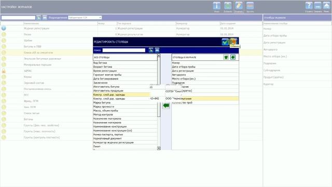Image resolution: width=332 pixels, height=187 pixels.
Task: Select 'Масса, объем пробы' column
Action: (125, 111)
